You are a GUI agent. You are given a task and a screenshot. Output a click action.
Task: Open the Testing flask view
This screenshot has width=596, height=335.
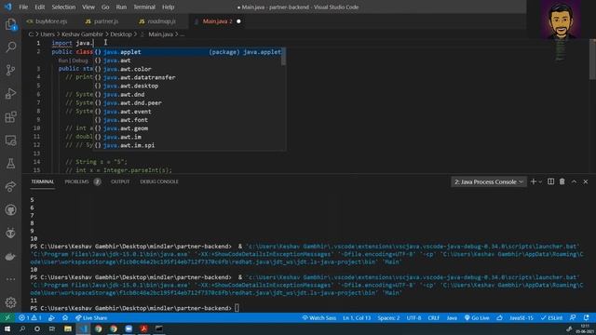point(10,164)
